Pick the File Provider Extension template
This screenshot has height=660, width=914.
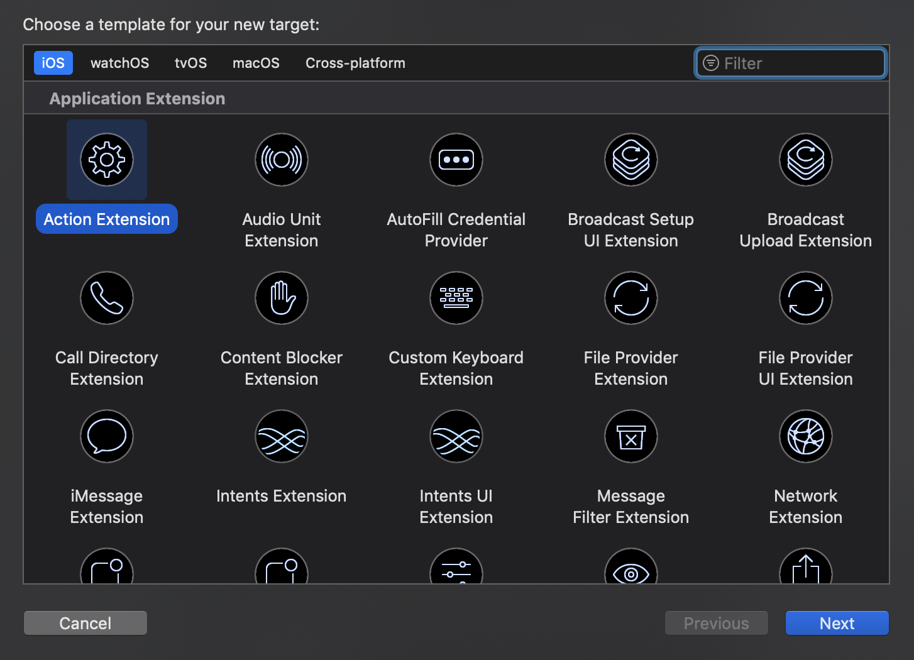pyautogui.click(x=630, y=298)
